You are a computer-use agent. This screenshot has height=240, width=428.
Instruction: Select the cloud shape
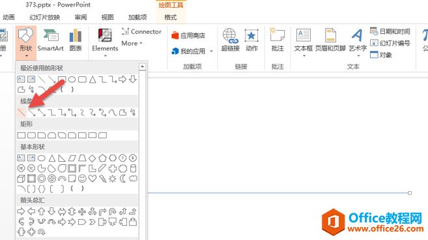pos(133,179)
